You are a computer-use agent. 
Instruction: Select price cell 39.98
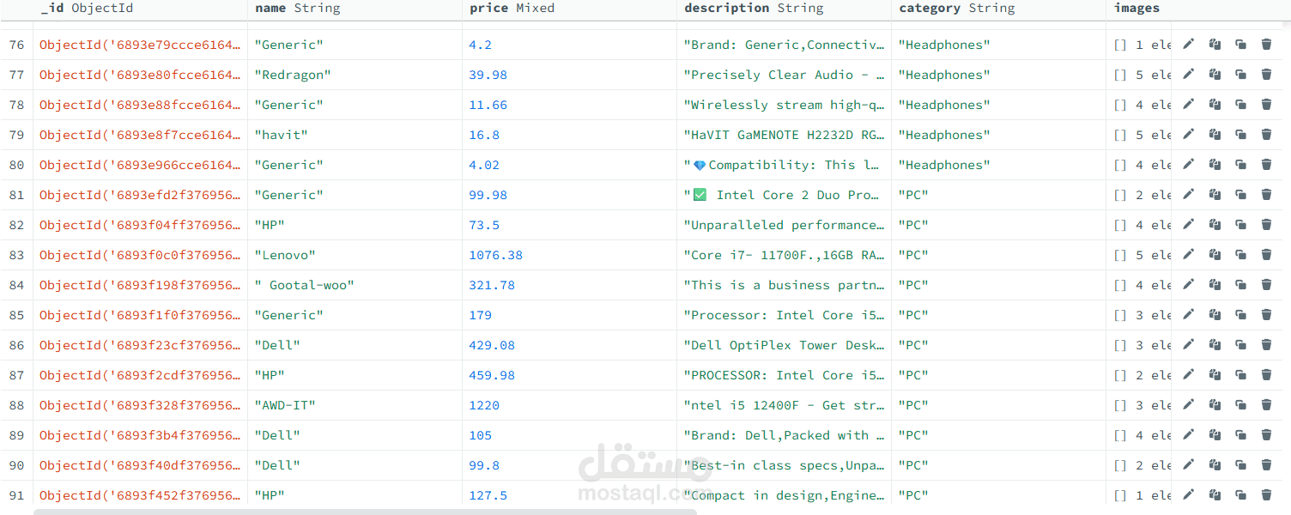click(x=488, y=75)
